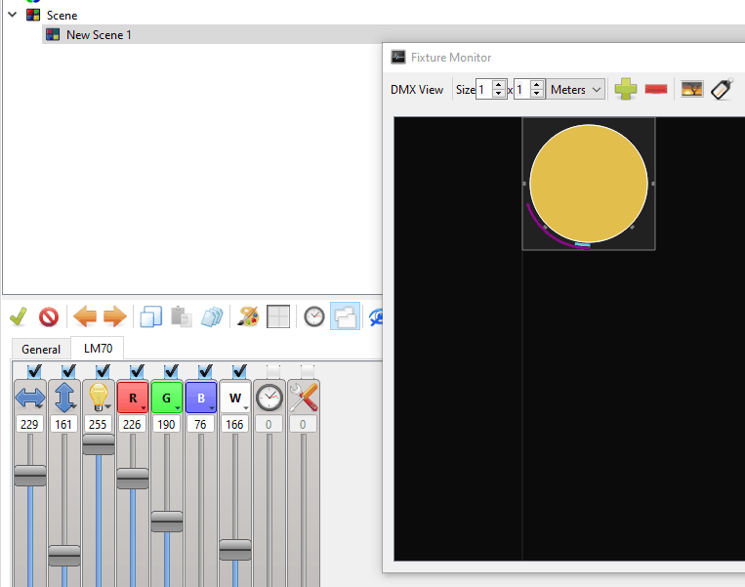Toggle the tabbed view mode icon
This screenshot has width=745, height=587.
345,316
